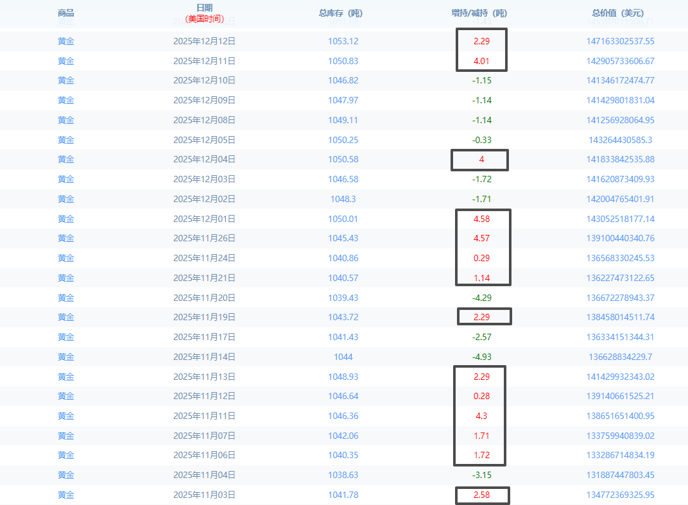Open the 黄金 link in the 2025年12月01日 row

tap(65, 219)
